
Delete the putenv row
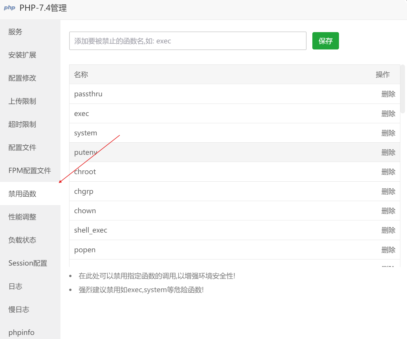click(x=388, y=152)
